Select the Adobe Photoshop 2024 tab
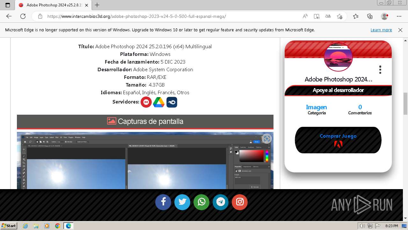 53,5
